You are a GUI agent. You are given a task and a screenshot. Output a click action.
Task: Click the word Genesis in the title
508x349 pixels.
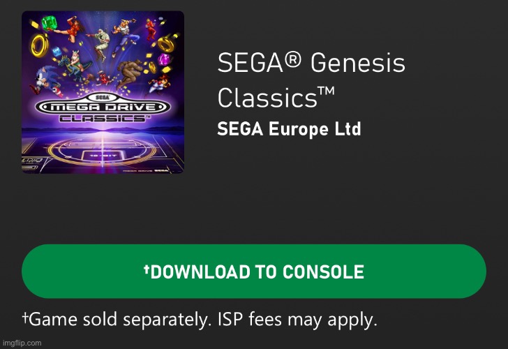(358, 62)
